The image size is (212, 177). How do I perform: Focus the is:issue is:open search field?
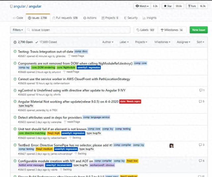(78, 30)
